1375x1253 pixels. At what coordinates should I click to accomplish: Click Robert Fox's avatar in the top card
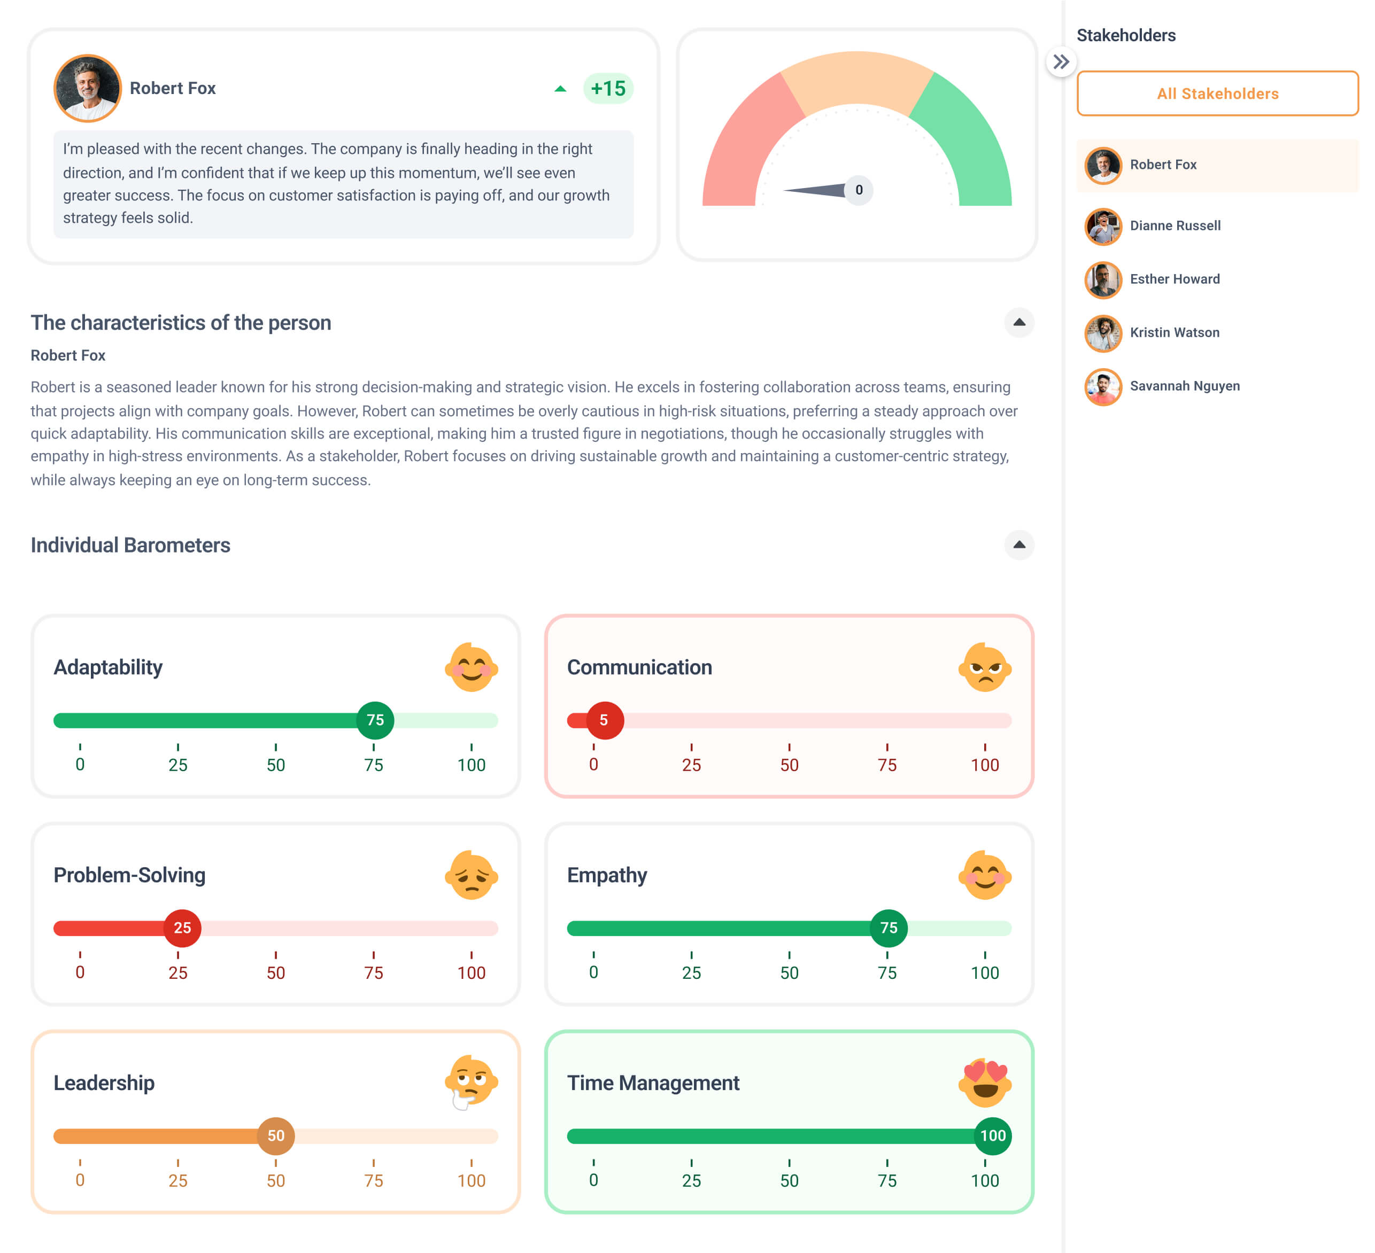point(88,88)
